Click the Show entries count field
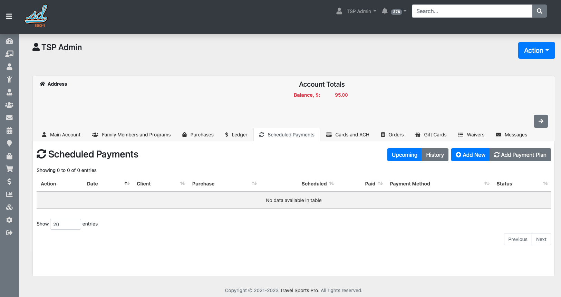The image size is (561, 297). 66,224
